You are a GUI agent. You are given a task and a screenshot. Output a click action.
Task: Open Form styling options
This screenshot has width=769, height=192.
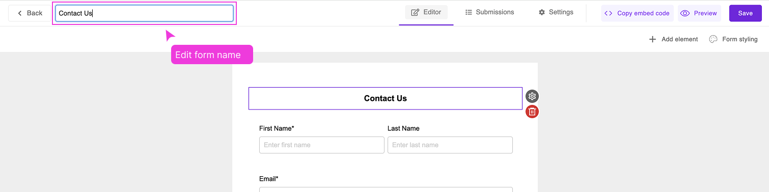[x=733, y=39]
